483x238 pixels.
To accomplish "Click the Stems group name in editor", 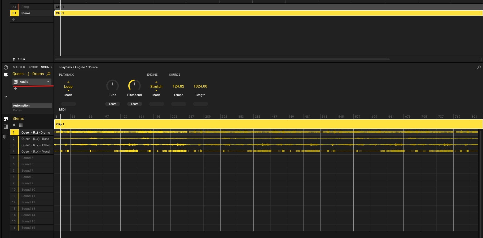I will coord(18,118).
